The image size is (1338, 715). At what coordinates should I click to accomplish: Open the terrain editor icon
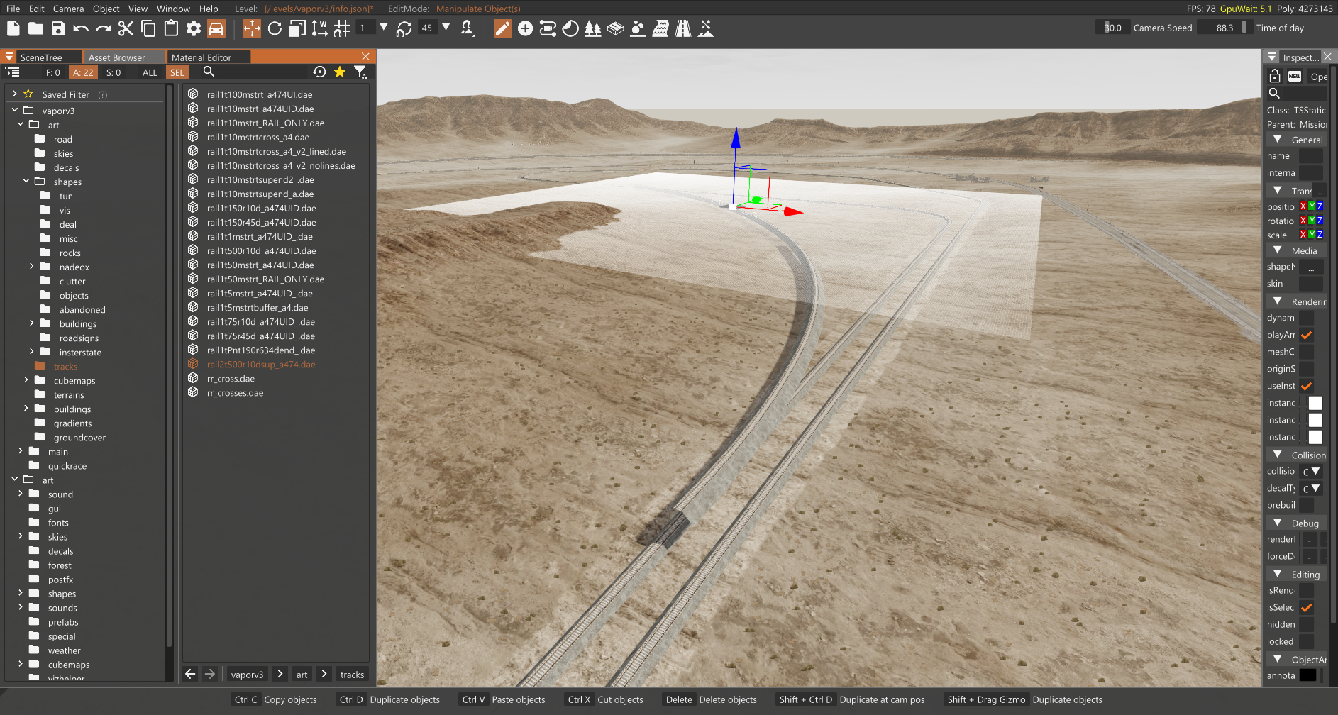tap(615, 28)
